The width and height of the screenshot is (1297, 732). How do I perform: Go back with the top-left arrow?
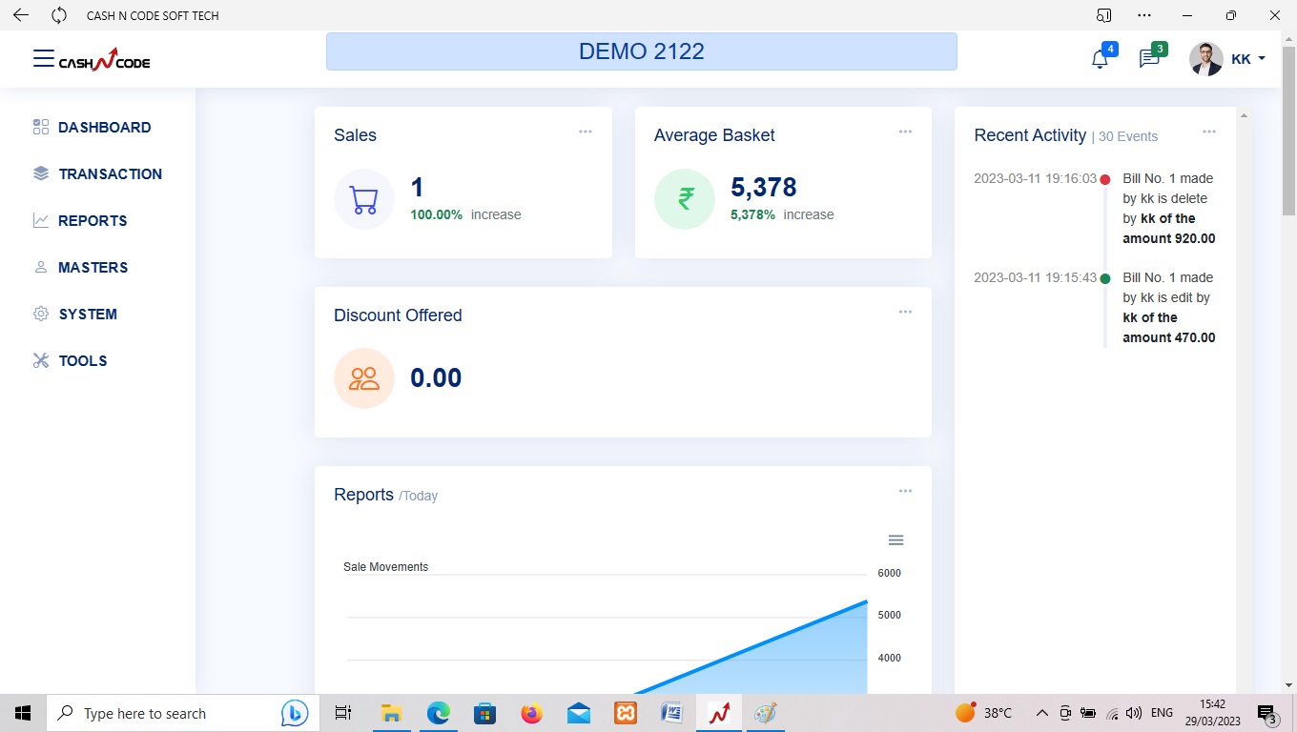pyautogui.click(x=20, y=15)
